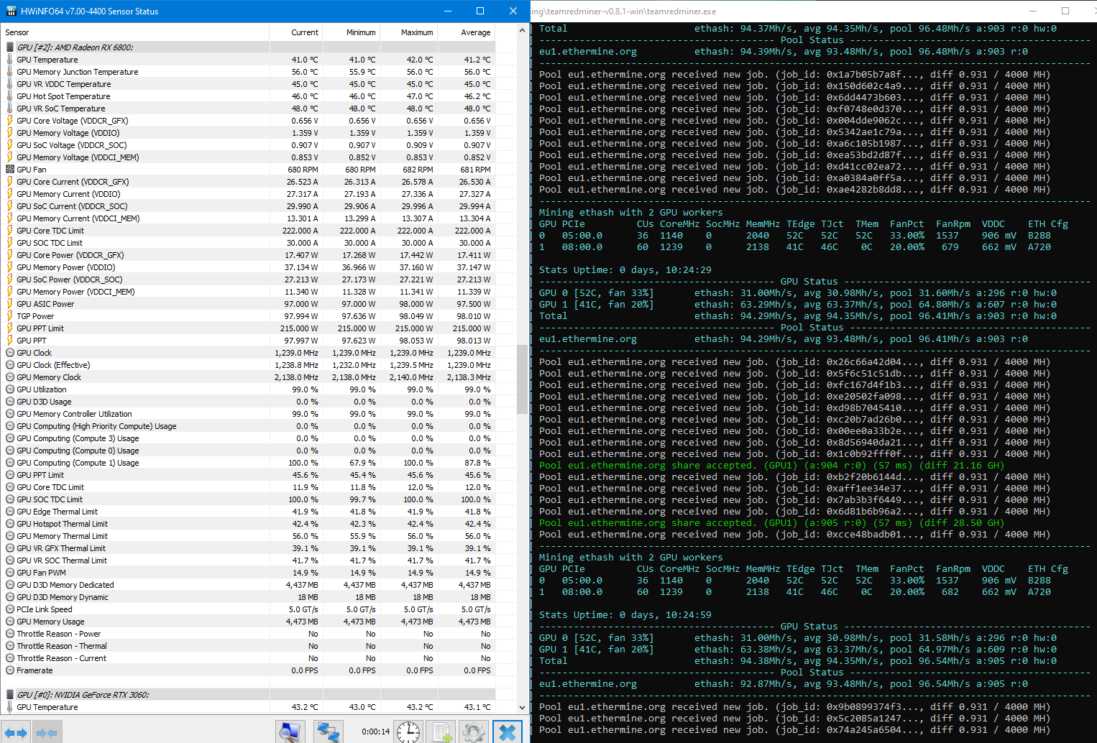Viewport: 1097px width, 743px height.
Task: Click the Minimum column header
Action: [x=352, y=32]
